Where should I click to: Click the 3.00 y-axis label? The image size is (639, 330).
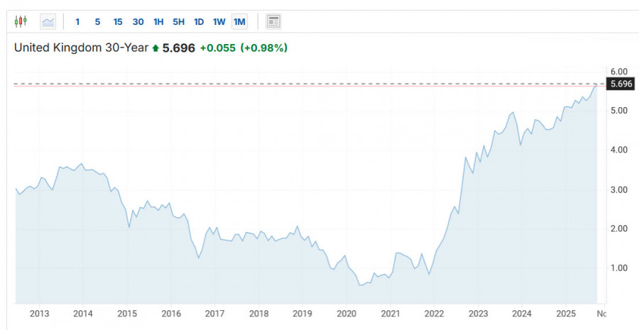619,190
